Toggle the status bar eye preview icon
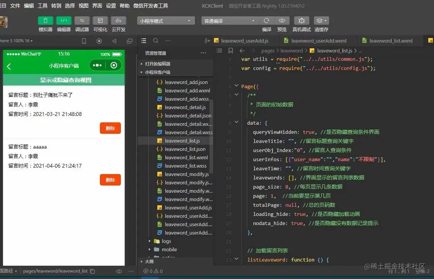The height and width of the screenshot is (279, 434). pyautogui.click(x=119, y=271)
